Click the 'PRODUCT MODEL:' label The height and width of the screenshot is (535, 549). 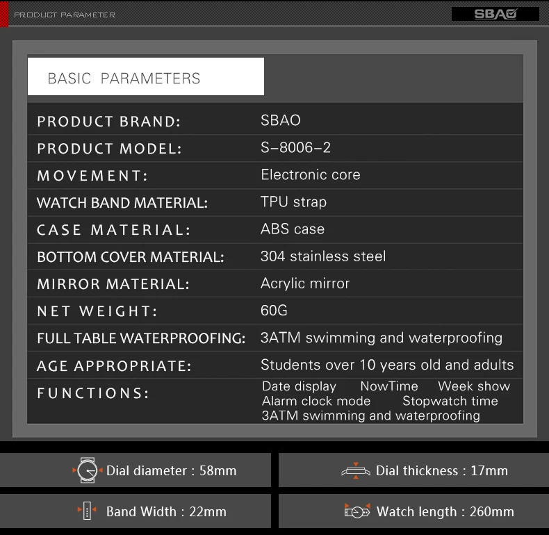pos(110,149)
